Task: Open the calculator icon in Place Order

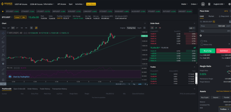Action: 230,22
